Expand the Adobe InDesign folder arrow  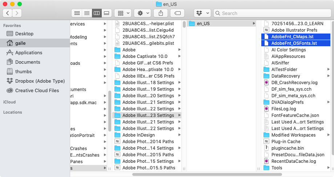[179, 135]
